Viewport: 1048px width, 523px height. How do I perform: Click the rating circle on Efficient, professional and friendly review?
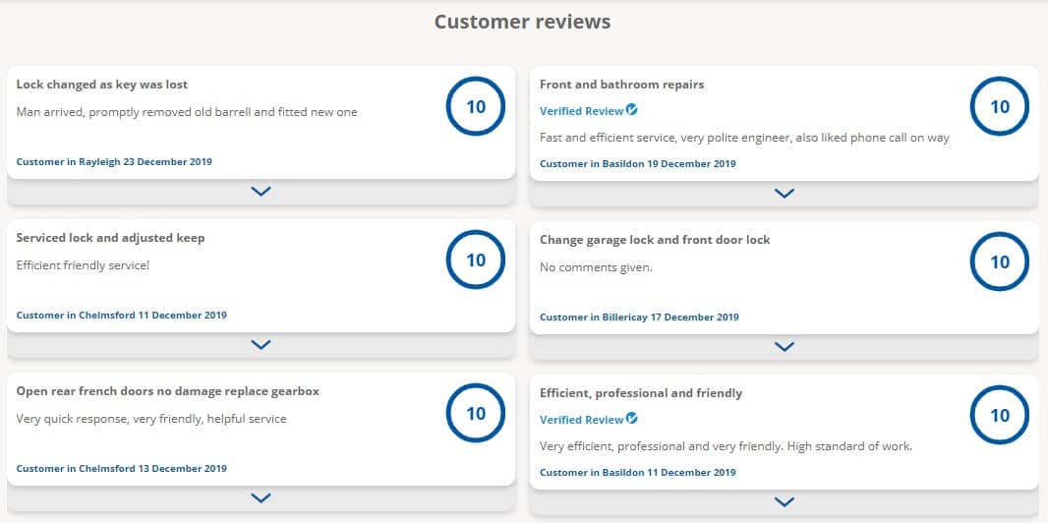999,415
